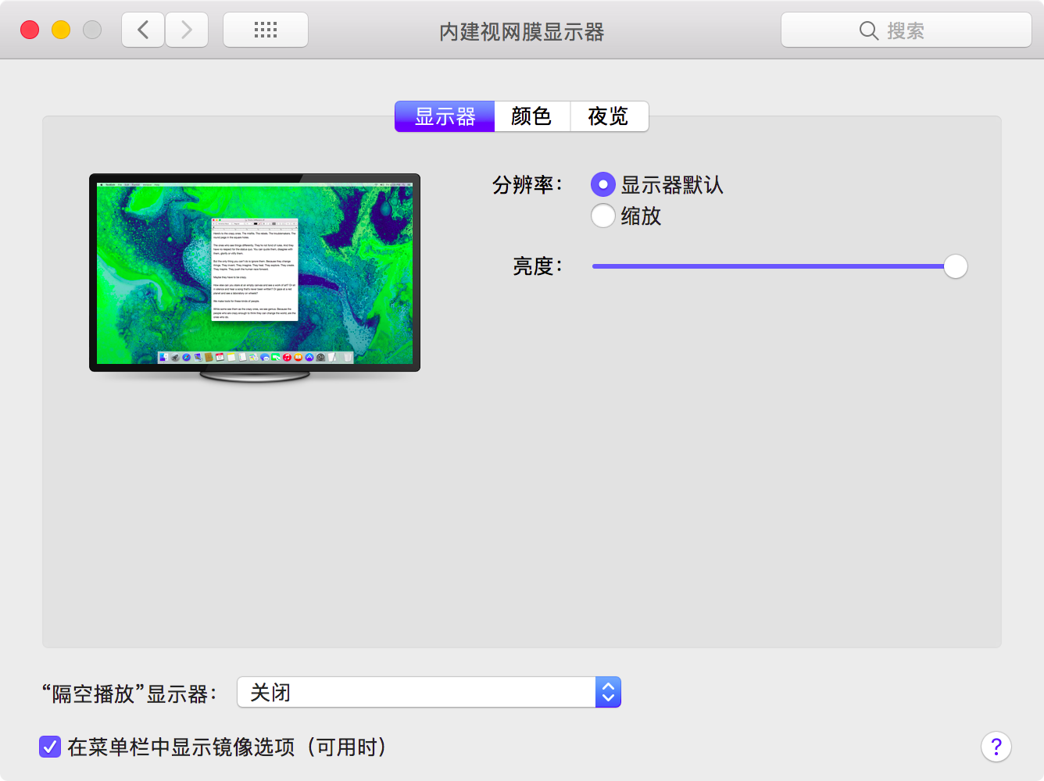1044x781 pixels.
Task: Click the “隔空播放”显示器 label
Action: tap(130, 694)
